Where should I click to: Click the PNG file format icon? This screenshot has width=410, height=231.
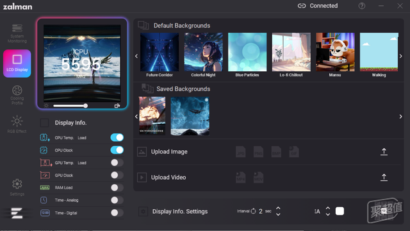[x=258, y=152]
